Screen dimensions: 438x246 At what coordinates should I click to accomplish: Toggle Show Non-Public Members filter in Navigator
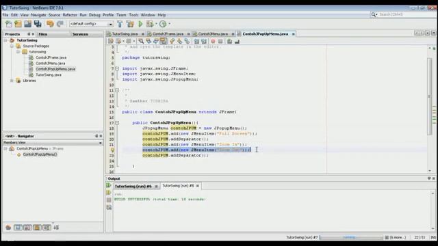point(37,228)
